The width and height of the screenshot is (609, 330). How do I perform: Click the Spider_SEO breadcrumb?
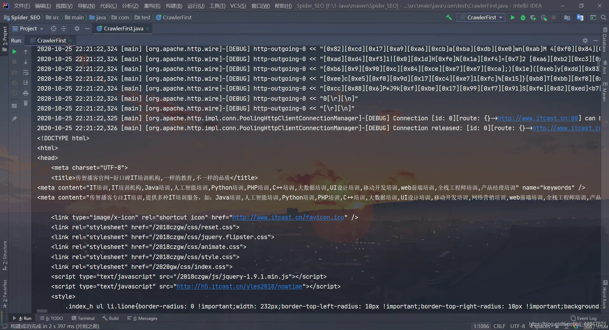click(22, 17)
